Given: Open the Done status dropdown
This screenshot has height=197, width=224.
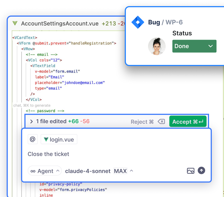Looking at the screenshot, I should point(194,46).
